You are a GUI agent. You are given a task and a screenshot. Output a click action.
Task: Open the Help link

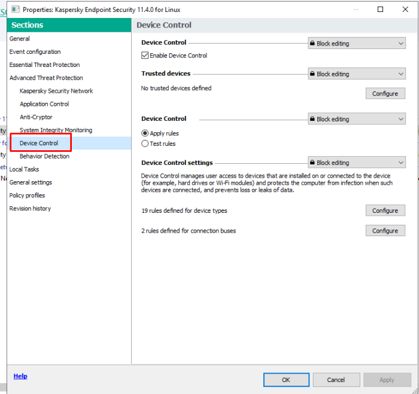pyautogui.click(x=20, y=376)
